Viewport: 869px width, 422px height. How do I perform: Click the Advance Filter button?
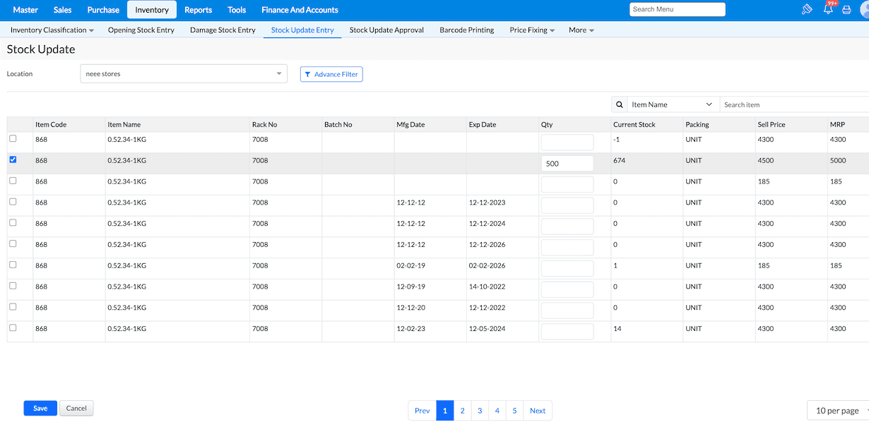point(331,74)
